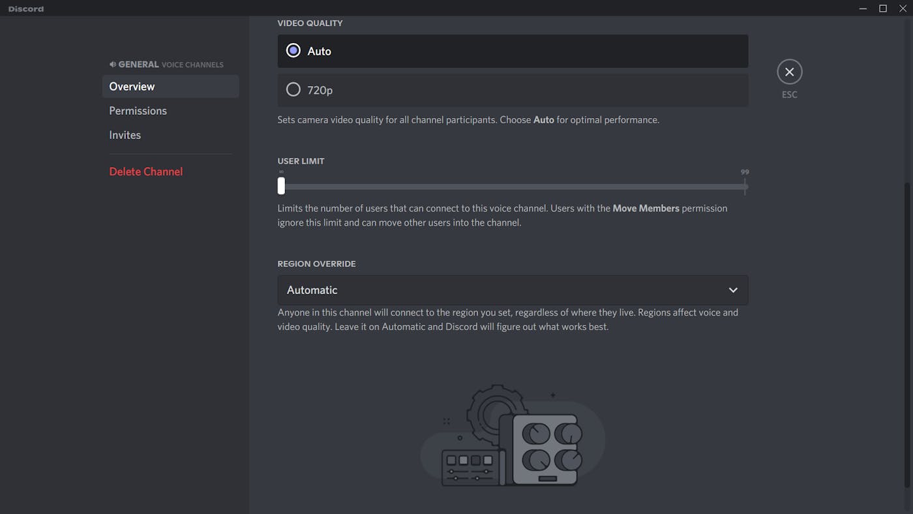Click the knob dials on the illustration amp
The image size is (913, 514).
tap(546, 447)
